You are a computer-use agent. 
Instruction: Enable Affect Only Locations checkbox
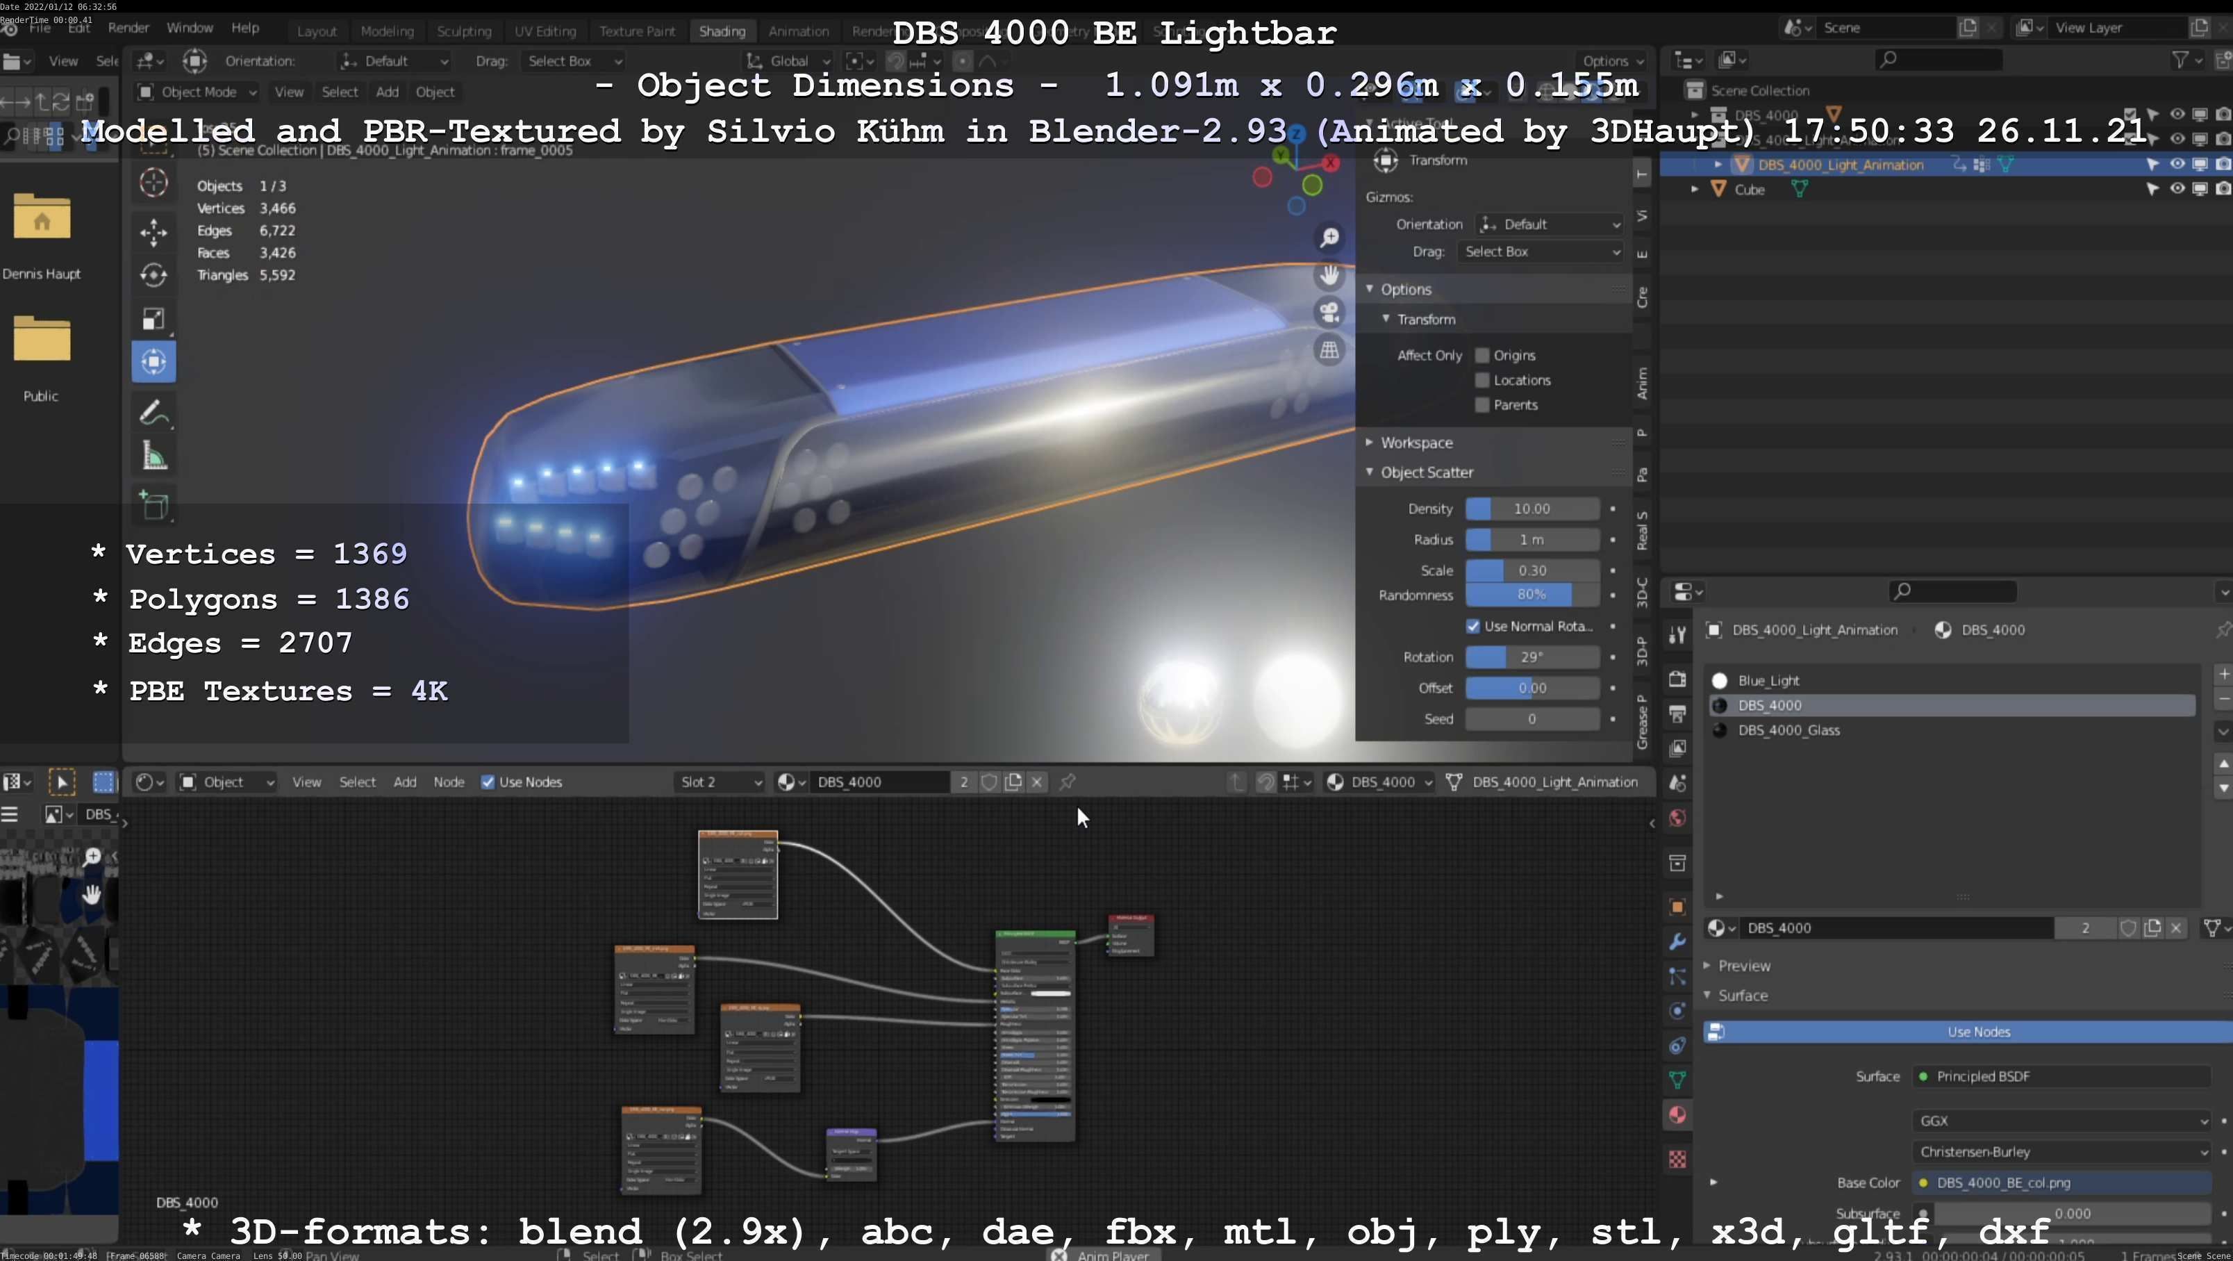(x=1482, y=380)
